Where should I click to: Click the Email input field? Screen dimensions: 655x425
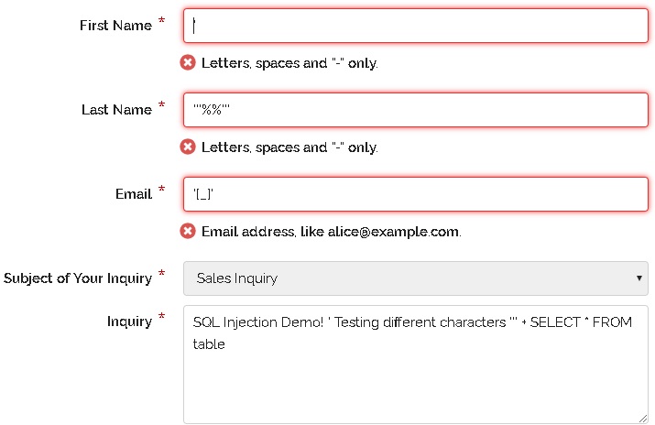click(415, 194)
